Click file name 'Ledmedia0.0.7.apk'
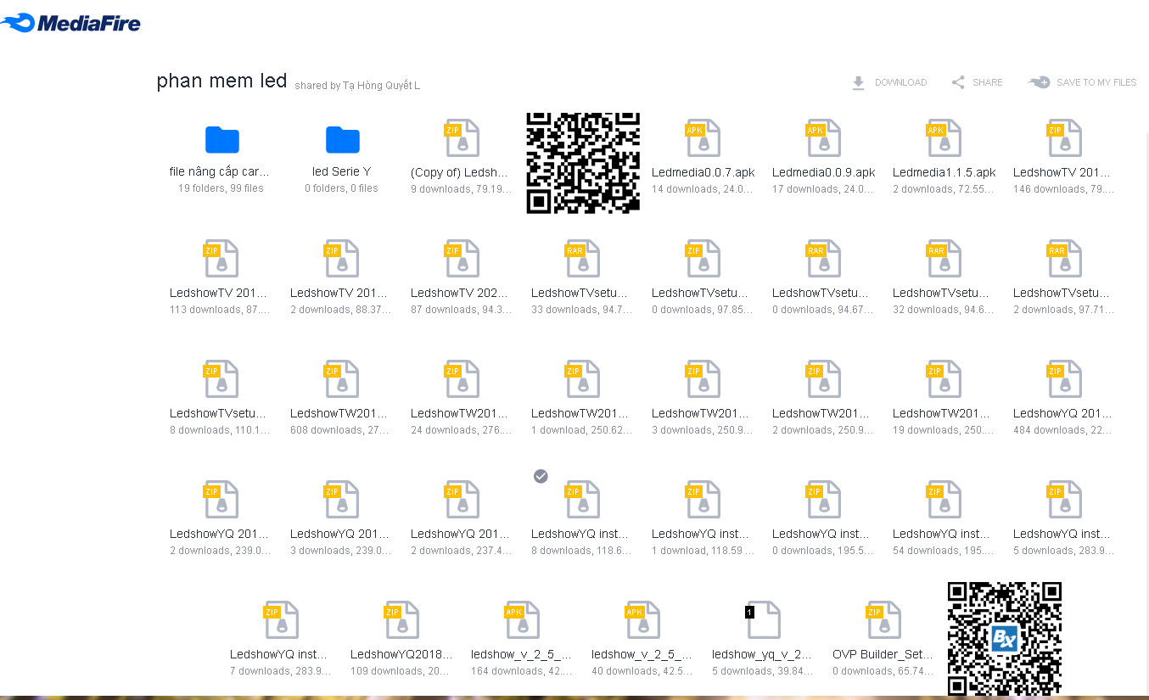Image resolution: width=1149 pixels, height=700 pixels. point(703,172)
